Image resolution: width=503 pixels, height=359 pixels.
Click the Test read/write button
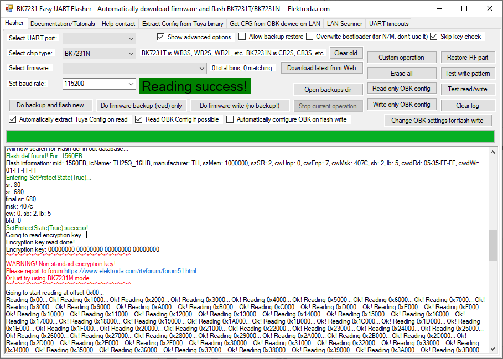point(468,89)
